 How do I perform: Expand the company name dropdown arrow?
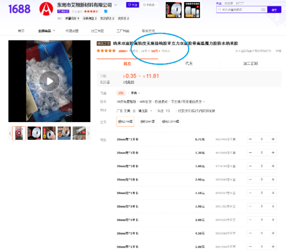click(116, 5)
